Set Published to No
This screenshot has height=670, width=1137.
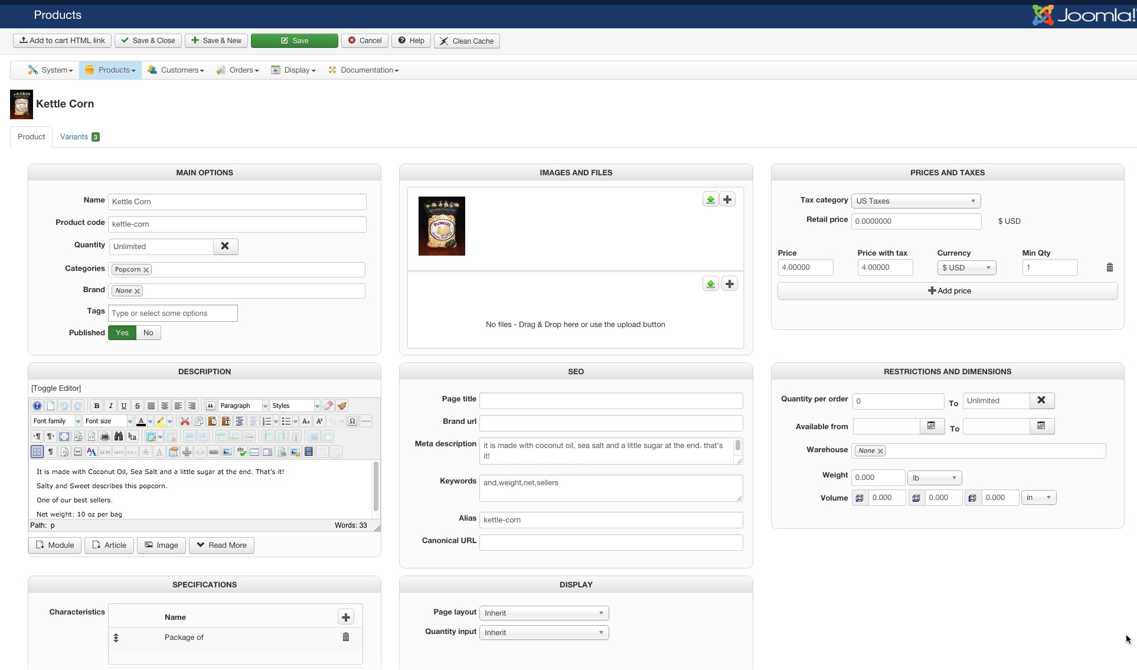point(148,332)
